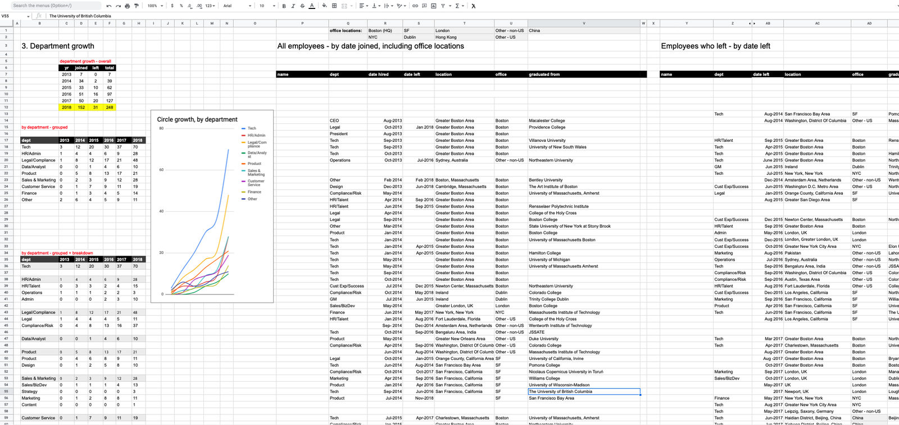
Task: Open the 100% zoom dropdown
Action: 155,6
